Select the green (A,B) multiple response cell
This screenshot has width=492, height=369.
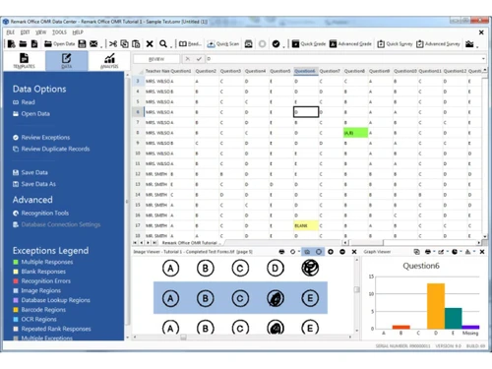(355, 133)
